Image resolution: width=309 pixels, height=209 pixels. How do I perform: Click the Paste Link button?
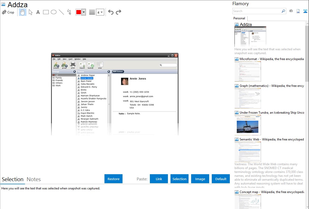159,179
